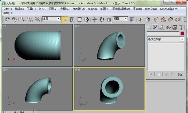This screenshot has width=188, height=113.
Task: Switch to the Utilities hammer tab
Action: (181, 28)
